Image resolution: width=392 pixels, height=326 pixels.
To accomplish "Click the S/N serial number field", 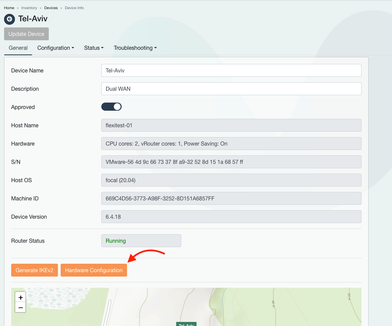I will coord(231,162).
